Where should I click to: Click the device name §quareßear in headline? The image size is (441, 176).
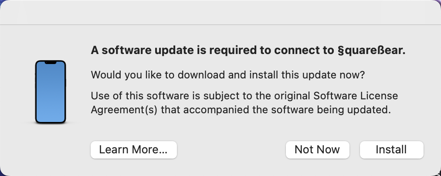click(372, 51)
